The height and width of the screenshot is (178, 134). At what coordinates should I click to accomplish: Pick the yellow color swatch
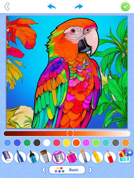pyautogui.click(x=66, y=143)
